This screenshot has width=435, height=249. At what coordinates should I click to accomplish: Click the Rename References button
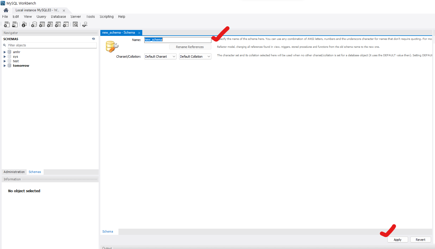(190, 47)
